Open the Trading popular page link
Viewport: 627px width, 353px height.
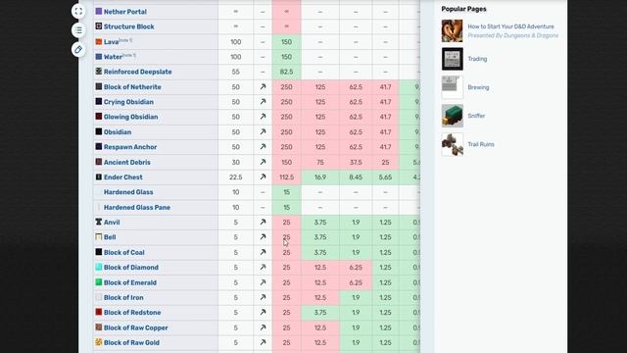(477, 59)
